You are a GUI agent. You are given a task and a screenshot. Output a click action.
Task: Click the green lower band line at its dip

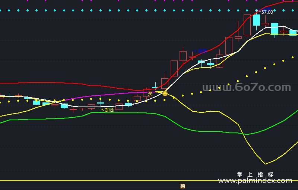247,134
